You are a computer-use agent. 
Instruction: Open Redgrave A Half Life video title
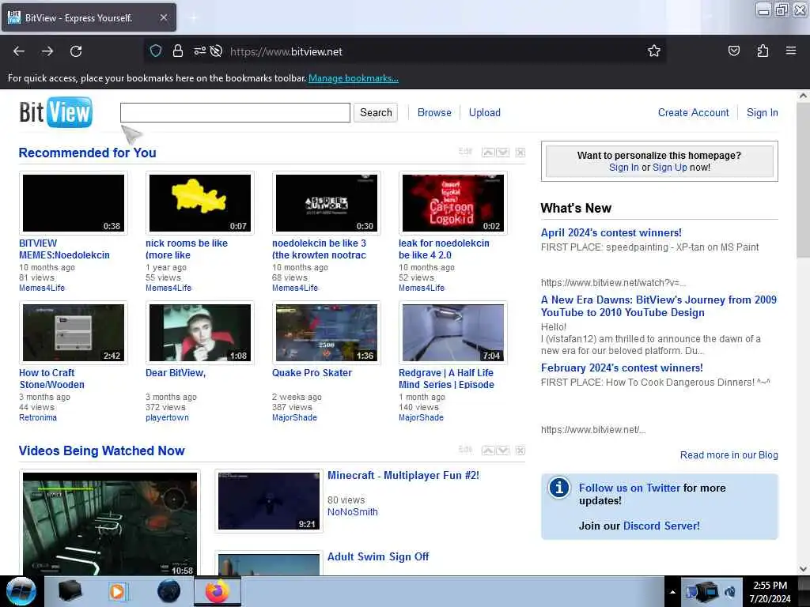446,379
